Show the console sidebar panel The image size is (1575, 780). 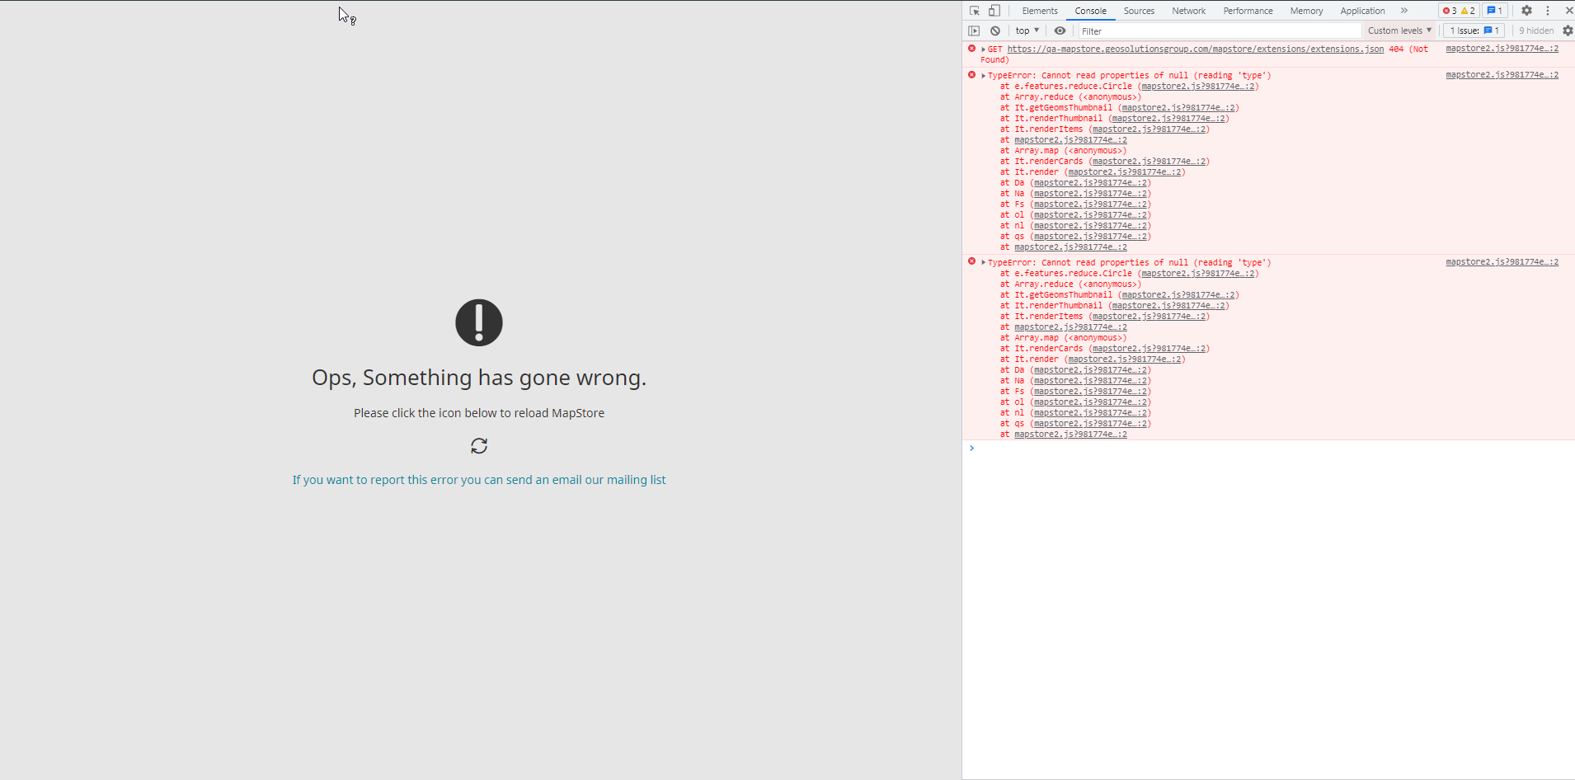[974, 31]
